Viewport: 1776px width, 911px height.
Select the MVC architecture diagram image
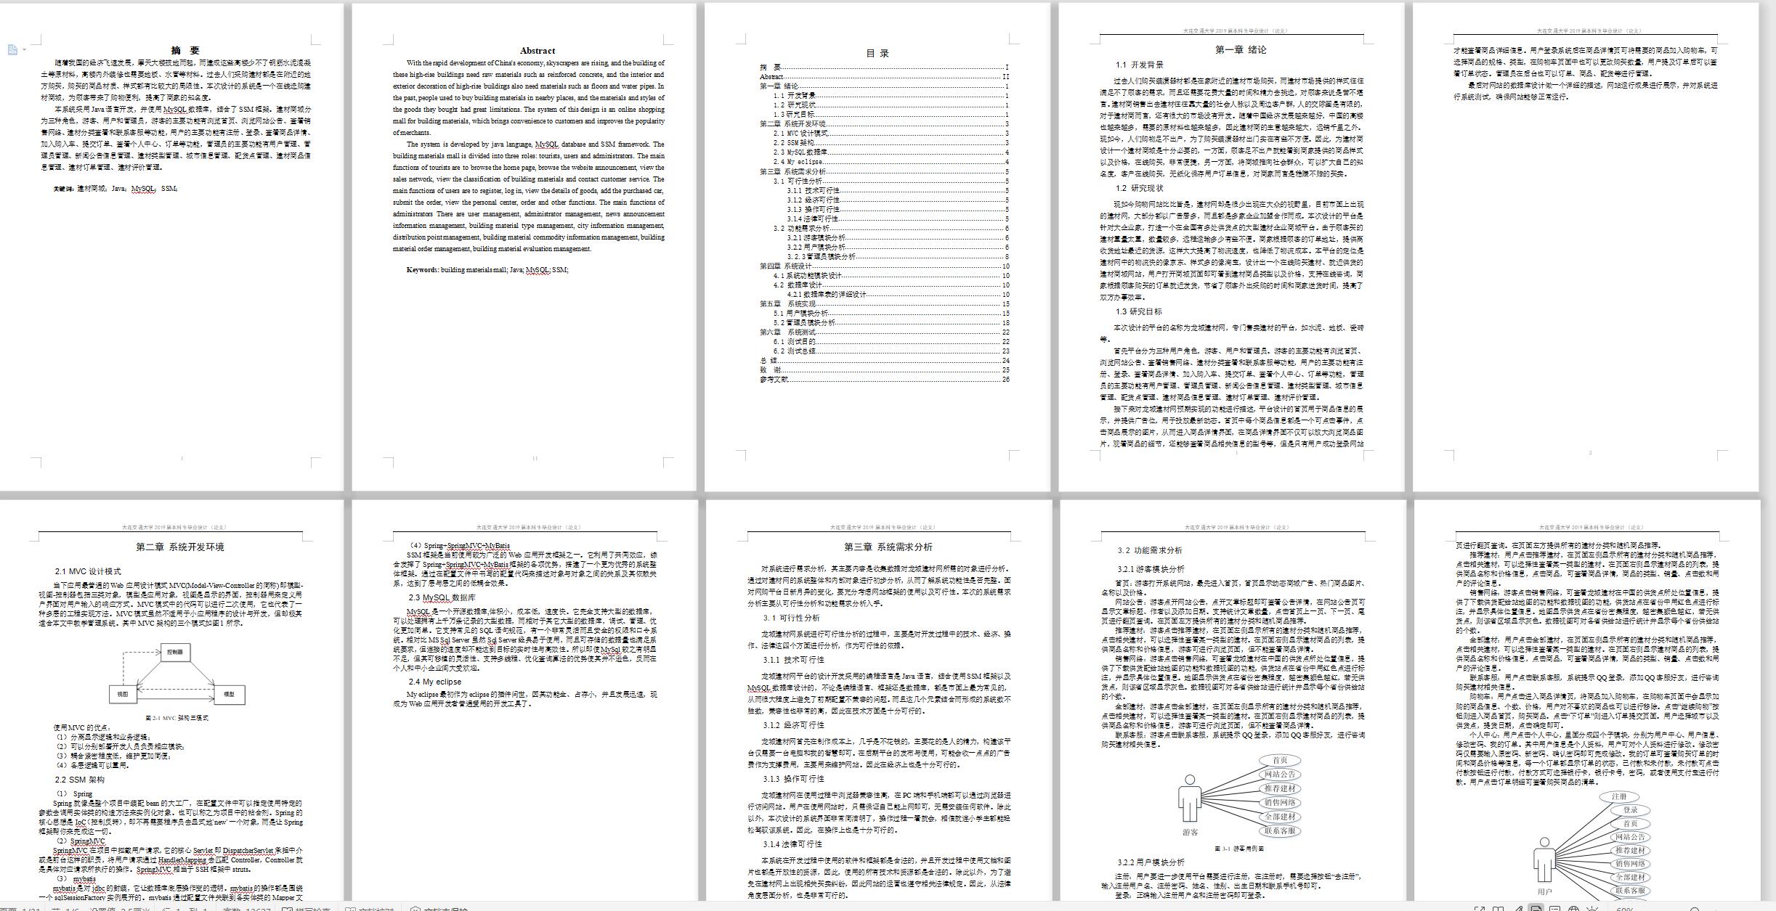pos(177,674)
